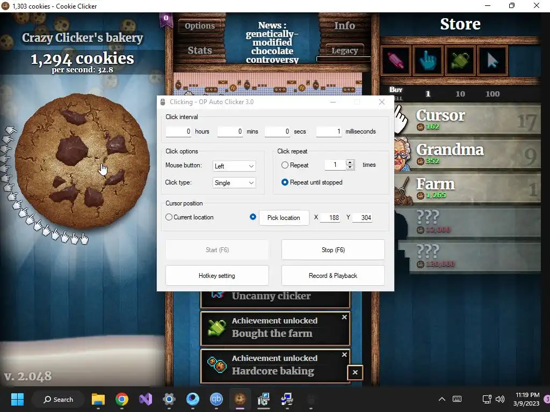This screenshot has height=412, width=550.
Task: Click the locked ??? item costing 12,000
Action: point(467,222)
